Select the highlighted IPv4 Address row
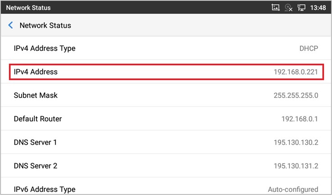This screenshot has width=332, height=195. tap(166, 72)
